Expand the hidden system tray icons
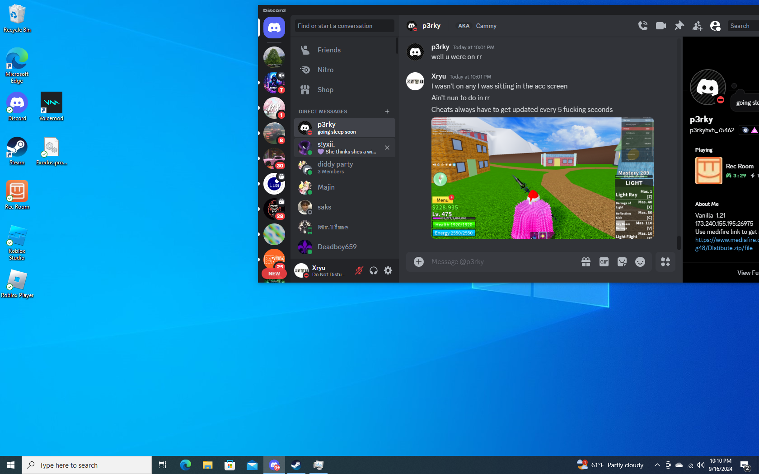Viewport: 759px width, 474px height. tap(657, 465)
